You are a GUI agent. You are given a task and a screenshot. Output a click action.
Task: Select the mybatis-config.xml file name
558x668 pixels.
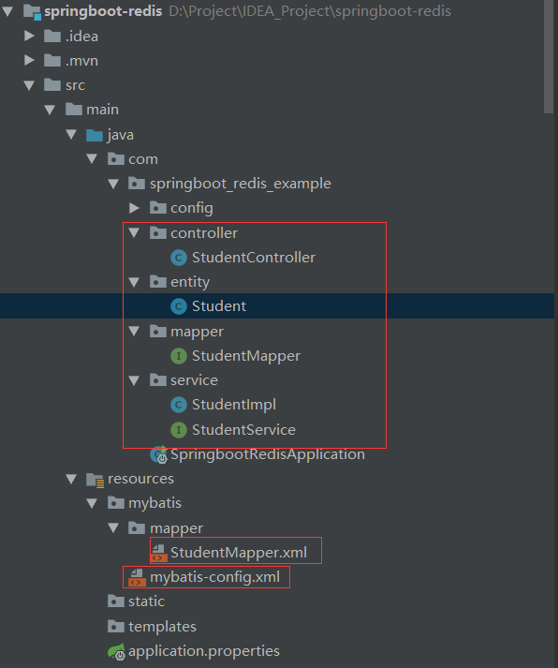tap(214, 578)
